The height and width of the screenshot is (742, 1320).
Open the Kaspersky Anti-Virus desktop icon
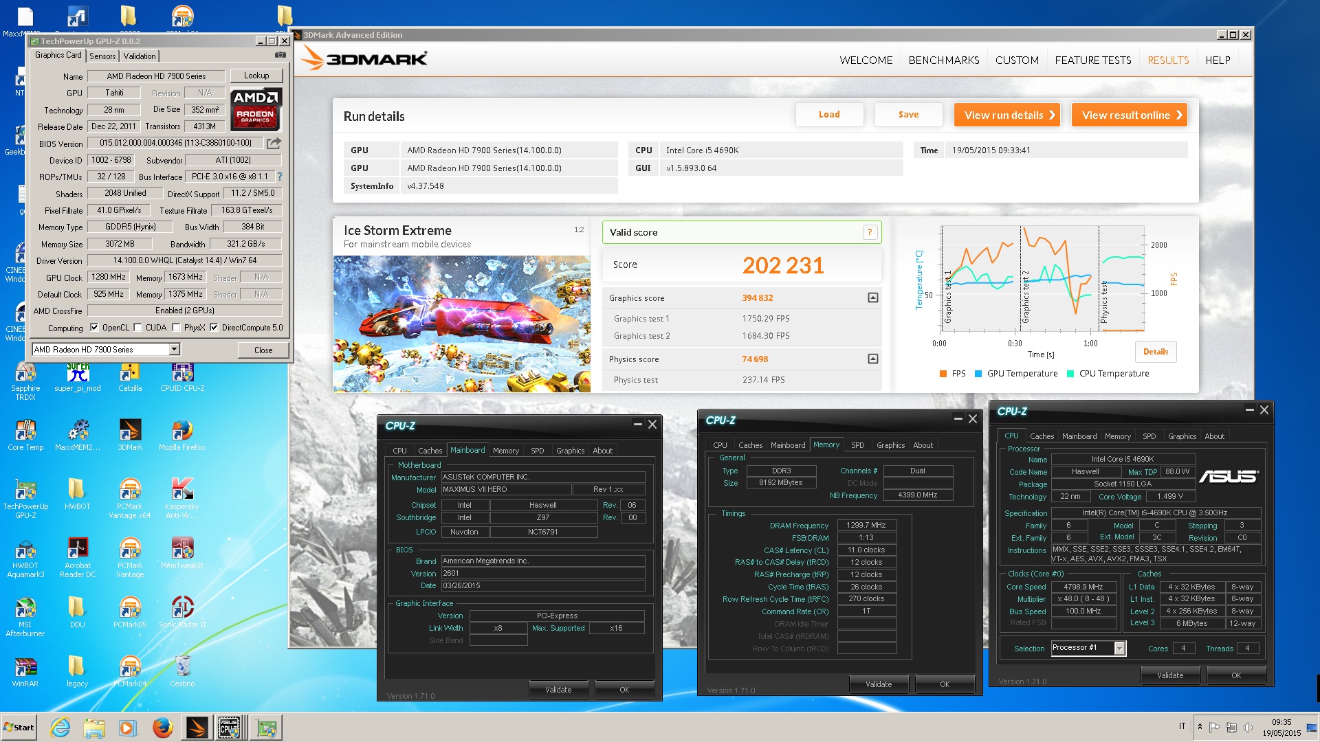(x=182, y=499)
